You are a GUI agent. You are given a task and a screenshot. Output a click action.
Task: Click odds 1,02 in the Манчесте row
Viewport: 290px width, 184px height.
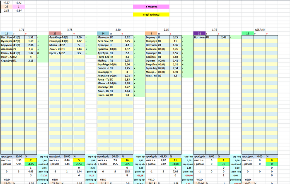[127, 37]
